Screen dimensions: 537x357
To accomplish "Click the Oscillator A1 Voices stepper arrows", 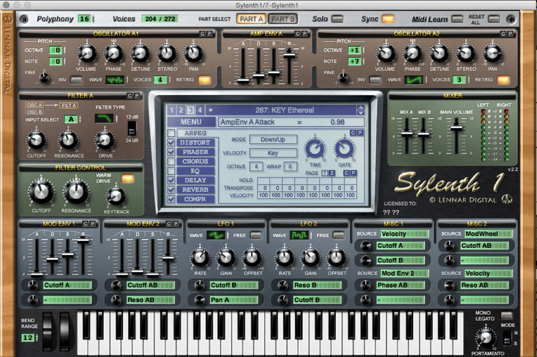I will 169,80.
